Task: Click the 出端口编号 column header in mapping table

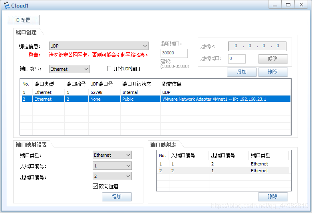Action: [229, 155]
